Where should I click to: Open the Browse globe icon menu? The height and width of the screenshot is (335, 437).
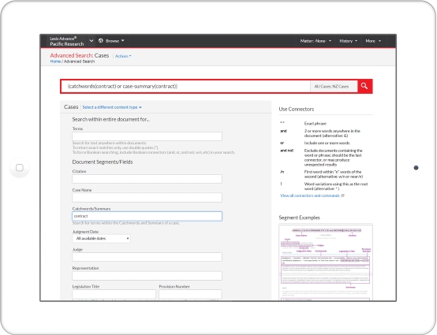(x=111, y=41)
